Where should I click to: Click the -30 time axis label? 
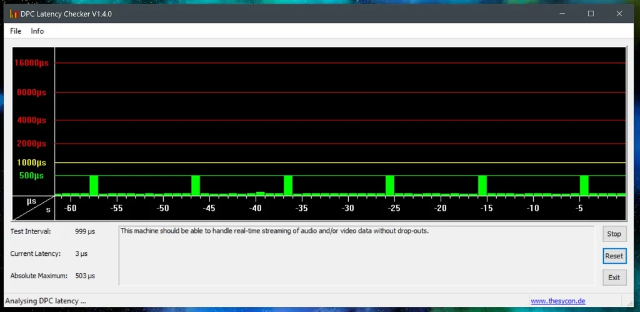coord(347,208)
